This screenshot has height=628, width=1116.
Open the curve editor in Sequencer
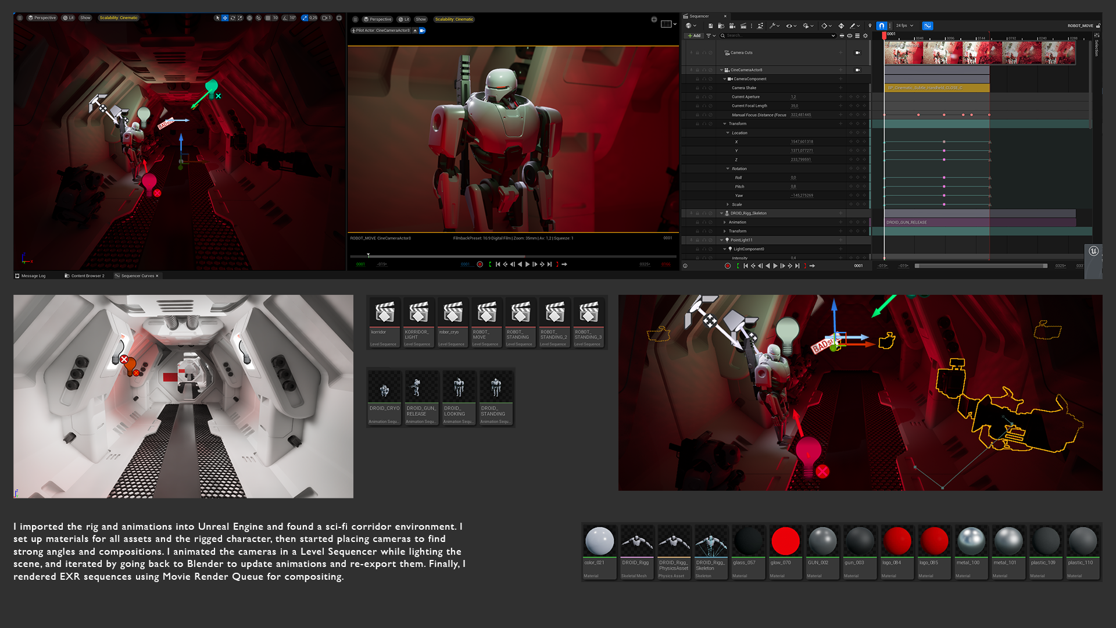coord(928,26)
